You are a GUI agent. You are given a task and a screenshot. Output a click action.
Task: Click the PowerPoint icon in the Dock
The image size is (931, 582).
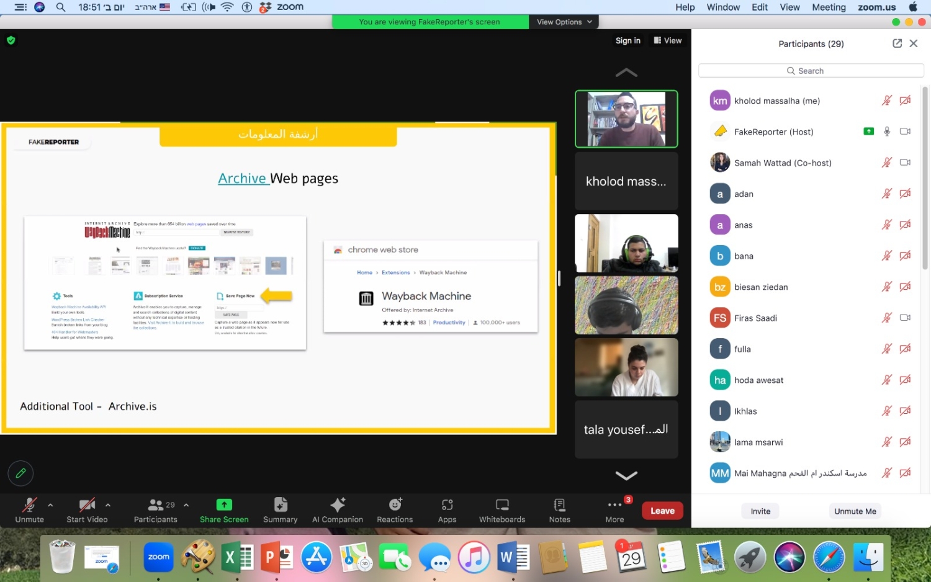[276, 557]
